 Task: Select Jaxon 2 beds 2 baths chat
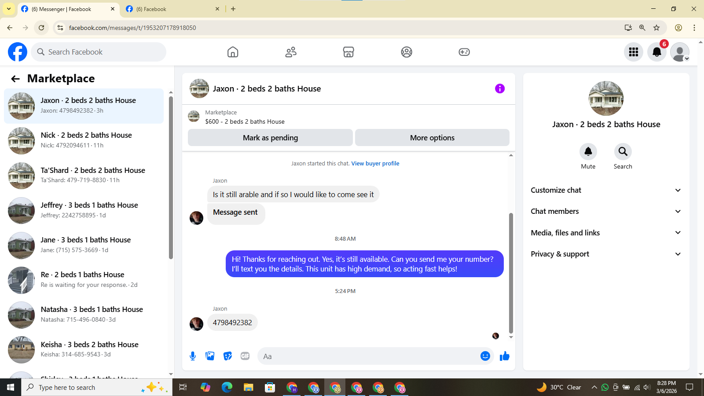pyautogui.click(x=84, y=106)
